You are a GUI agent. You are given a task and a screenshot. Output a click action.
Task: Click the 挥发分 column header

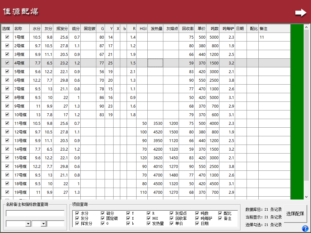pos(61,29)
